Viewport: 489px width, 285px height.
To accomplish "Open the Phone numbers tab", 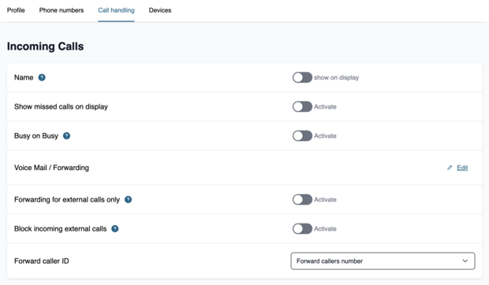I will (62, 10).
